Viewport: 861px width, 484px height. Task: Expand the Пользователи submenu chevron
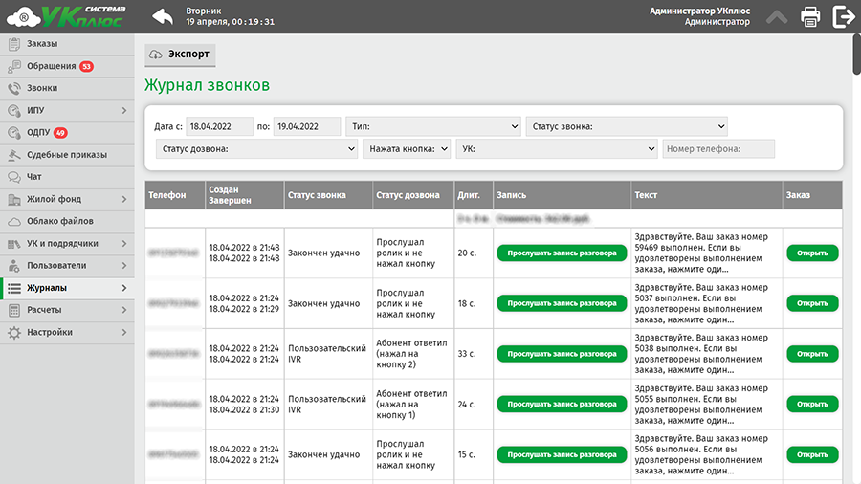click(124, 266)
